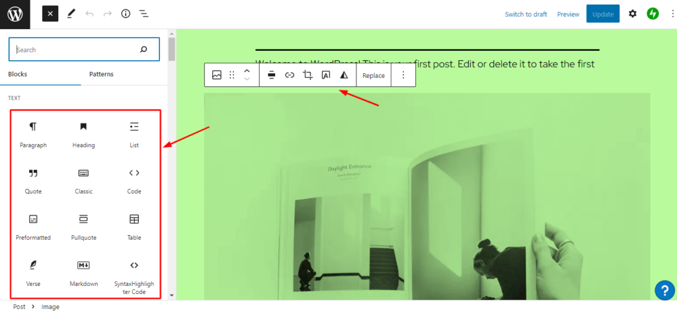
Task: Click the Update button
Action: point(602,14)
